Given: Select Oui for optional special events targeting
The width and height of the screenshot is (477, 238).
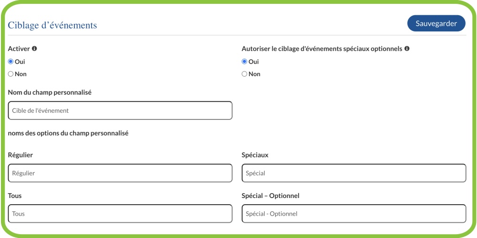Looking at the screenshot, I should coord(245,61).
